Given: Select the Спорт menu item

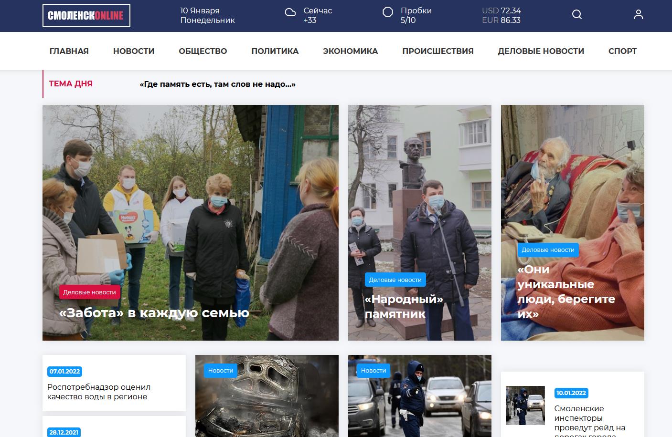Looking at the screenshot, I should (623, 51).
